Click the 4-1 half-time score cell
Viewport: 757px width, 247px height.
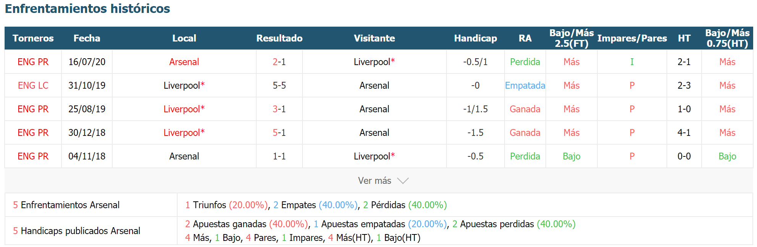coord(684,132)
